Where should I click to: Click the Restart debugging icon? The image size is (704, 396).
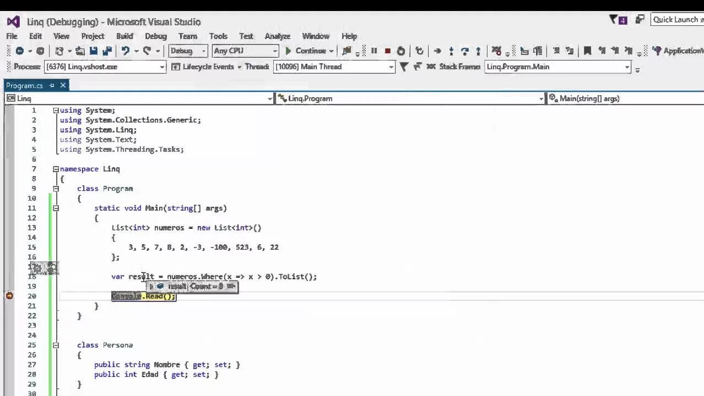tap(401, 51)
